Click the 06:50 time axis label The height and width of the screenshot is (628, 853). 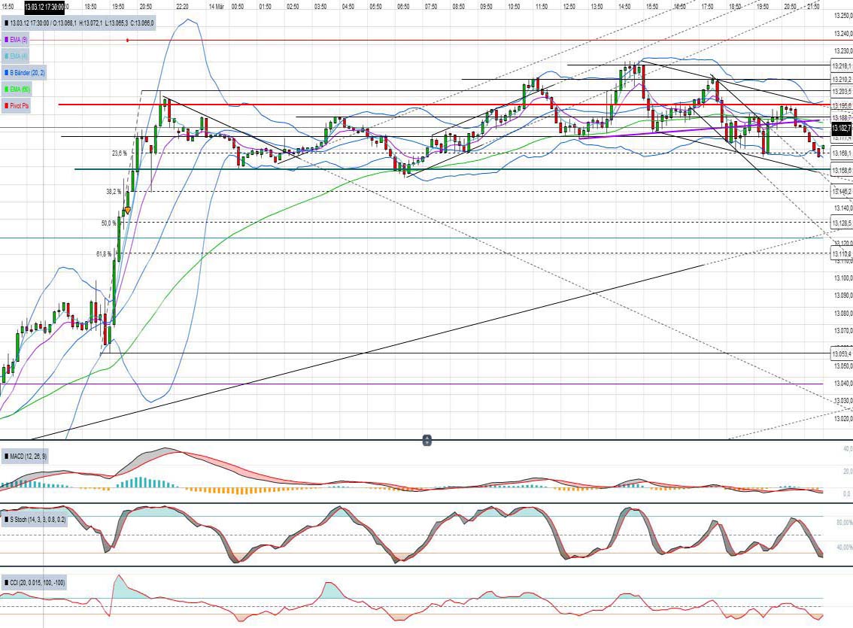pos(403,7)
